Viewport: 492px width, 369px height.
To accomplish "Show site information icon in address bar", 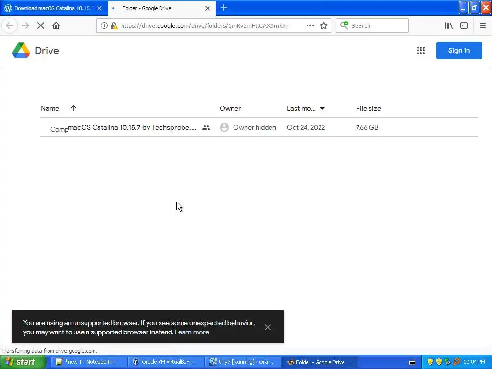I will (x=104, y=25).
